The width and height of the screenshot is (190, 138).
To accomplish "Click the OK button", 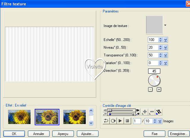I will point(14,134).
